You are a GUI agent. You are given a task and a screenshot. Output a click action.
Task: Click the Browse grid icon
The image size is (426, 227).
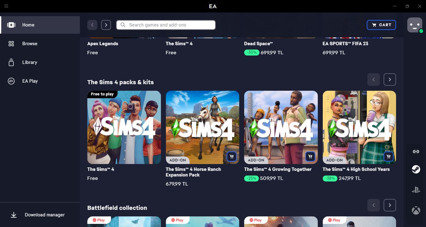[x=11, y=44]
